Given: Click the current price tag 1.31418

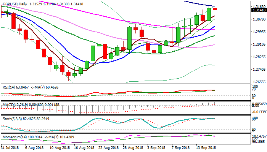Looking at the screenshot, I should pyautogui.click(x=259, y=10).
